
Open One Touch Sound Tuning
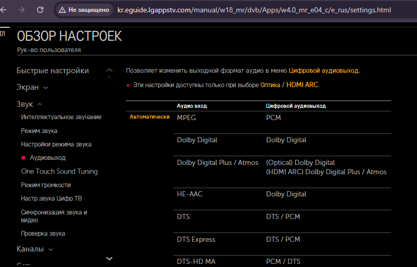tap(59, 171)
